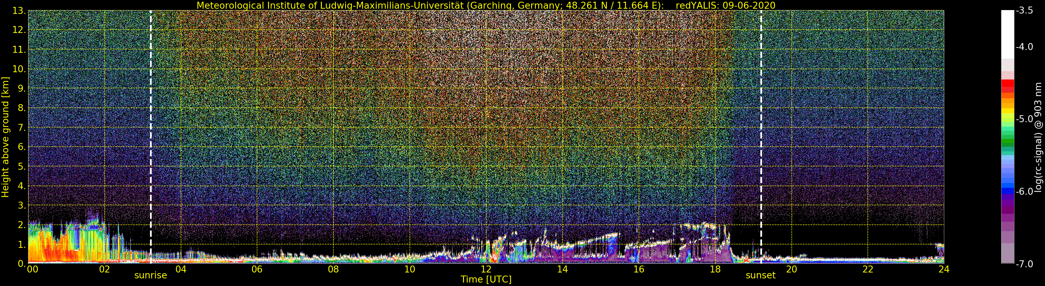This screenshot has width=1045, height=286.
Task: Click the time tick label '14'
Action: [562, 269]
